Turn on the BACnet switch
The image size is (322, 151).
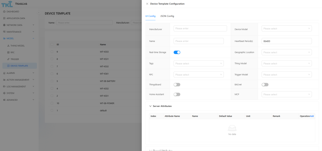tap(265, 84)
